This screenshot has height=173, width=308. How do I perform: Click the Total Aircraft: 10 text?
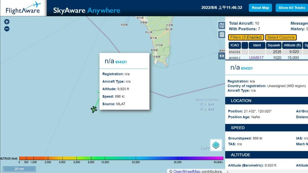[x=244, y=23]
